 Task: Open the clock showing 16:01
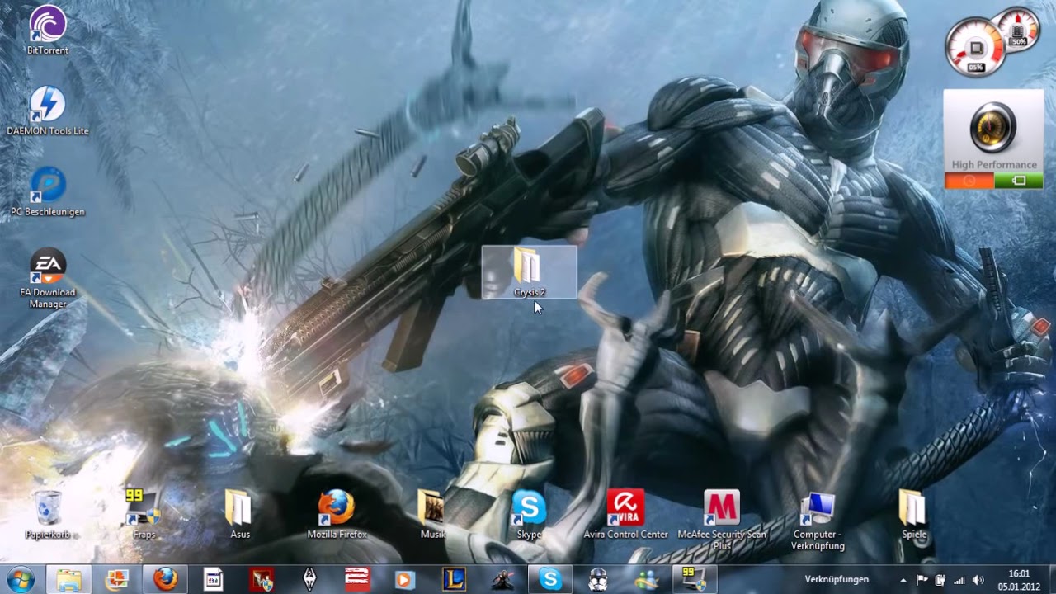pos(1019,579)
